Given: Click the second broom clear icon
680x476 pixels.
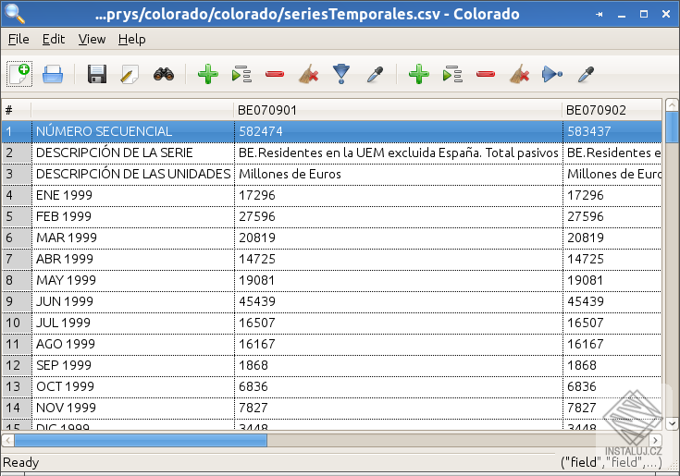Looking at the screenshot, I should (x=519, y=74).
